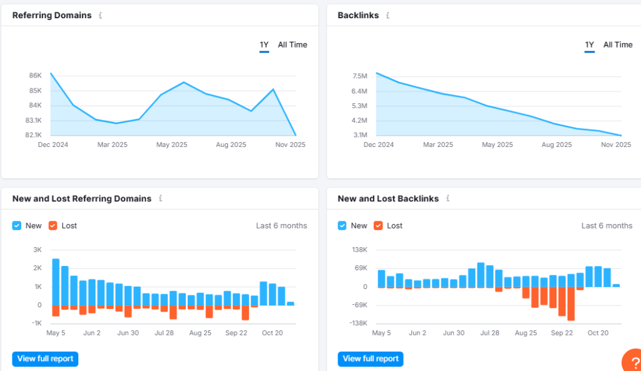The image size is (641, 371).
Task: Toggle New checkbox in New and Lost Backlinks
Action: (x=342, y=226)
